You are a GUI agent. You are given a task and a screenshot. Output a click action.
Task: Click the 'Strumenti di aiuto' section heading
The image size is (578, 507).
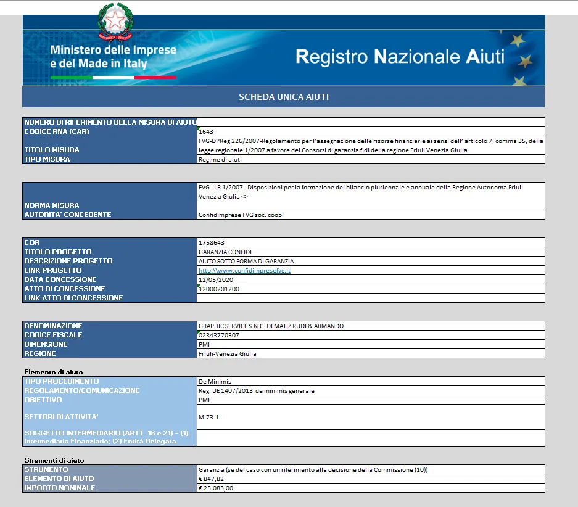pos(54,460)
